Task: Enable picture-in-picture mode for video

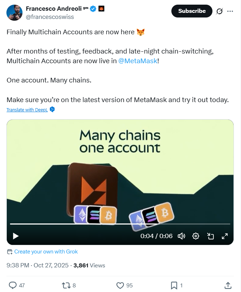Action: 210,236
